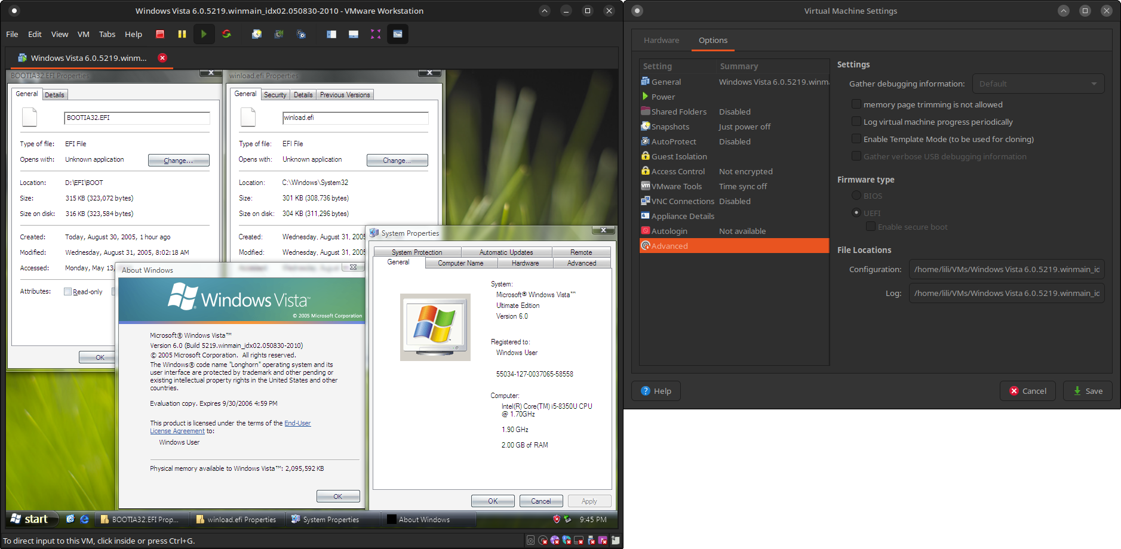Open the End-User License Agreement link
Viewport: 1121px width, 549px height.
tap(297, 423)
